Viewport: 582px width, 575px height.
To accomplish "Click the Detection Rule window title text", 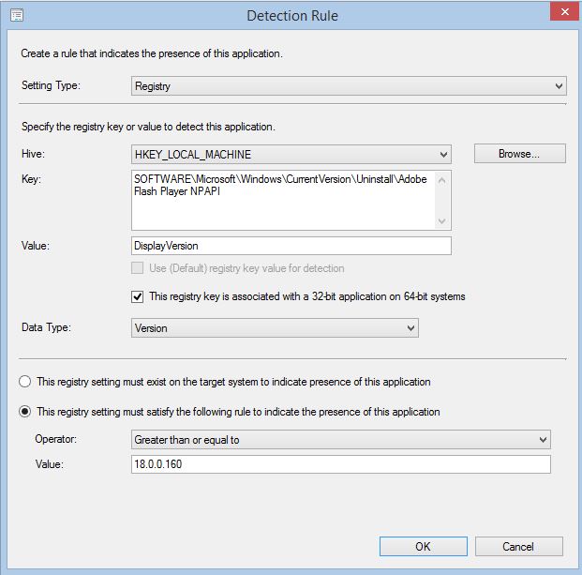I will [292, 16].
